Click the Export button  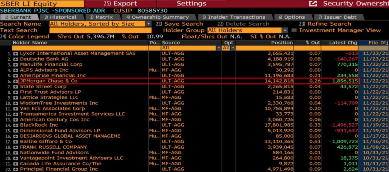[x=120, y=4]
